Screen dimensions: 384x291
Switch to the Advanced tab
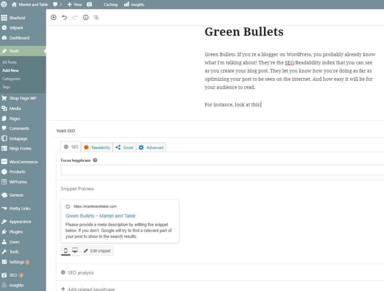click(151, 147)
